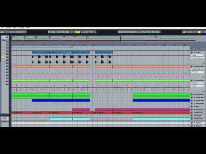Open the global quantization Bar menu
Screen dimensions: 206x154
pyautogui.click(x=90, y=32)
